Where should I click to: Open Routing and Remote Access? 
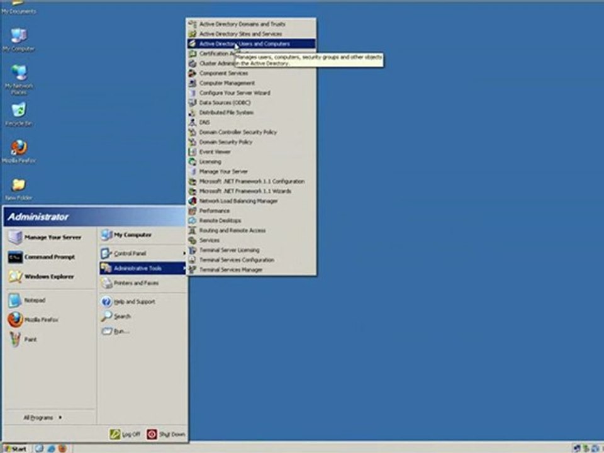tap(251, 230)
